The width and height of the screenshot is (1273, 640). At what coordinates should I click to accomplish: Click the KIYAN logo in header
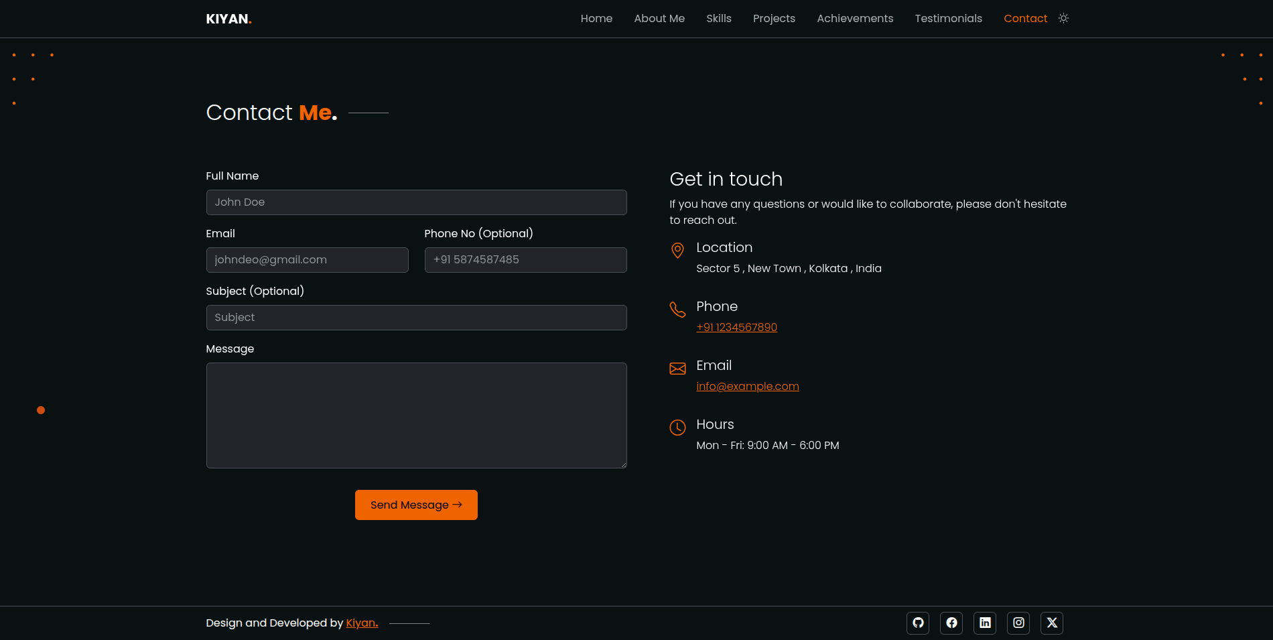coord(228,19)
